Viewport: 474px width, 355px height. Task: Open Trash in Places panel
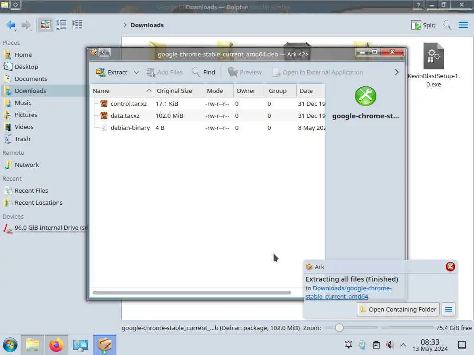[x=22, y=139]
